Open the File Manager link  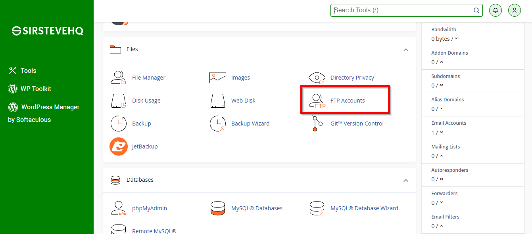coord(149,78)
